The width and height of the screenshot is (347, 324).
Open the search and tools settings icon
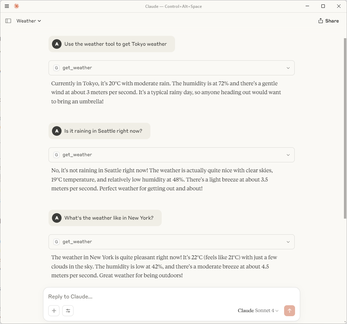pos(68,311)
